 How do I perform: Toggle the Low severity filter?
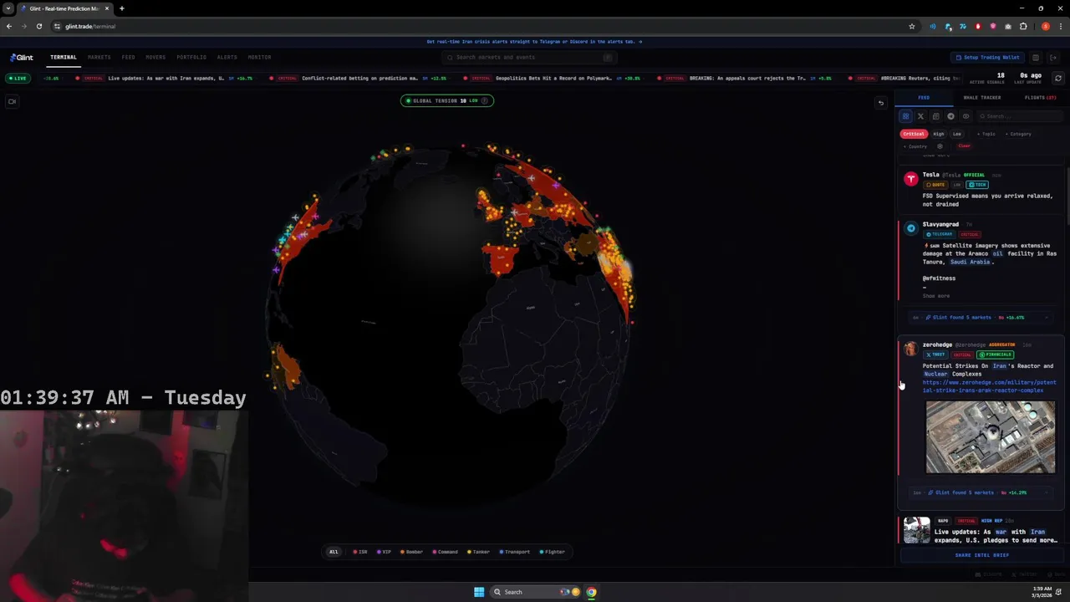point(957,134)
